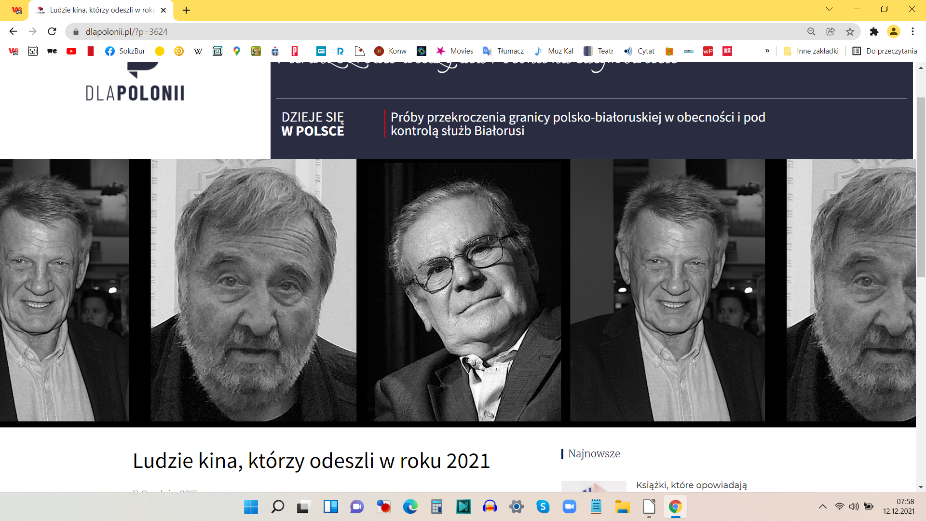The width and height of the screenshot is (926, 521).
Task: Open the border crossing news headline
Action: click(x=577, y=124)
